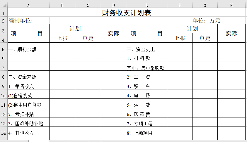The image size is (247, 142).
Task: Click the title 财务收支计划表
Action: (127, 13)
